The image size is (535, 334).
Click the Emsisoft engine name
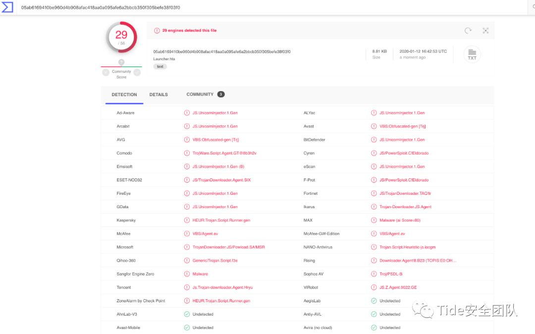point(124,167)
